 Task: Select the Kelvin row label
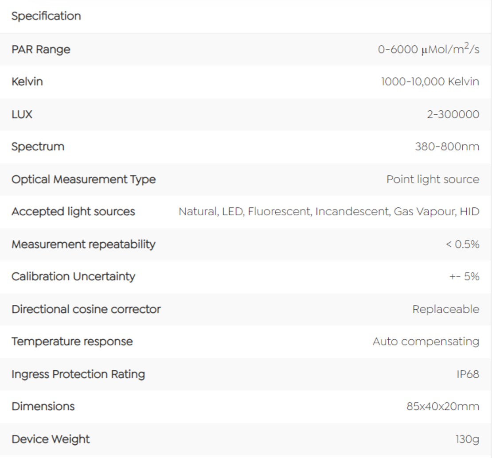tap(27, 82)
